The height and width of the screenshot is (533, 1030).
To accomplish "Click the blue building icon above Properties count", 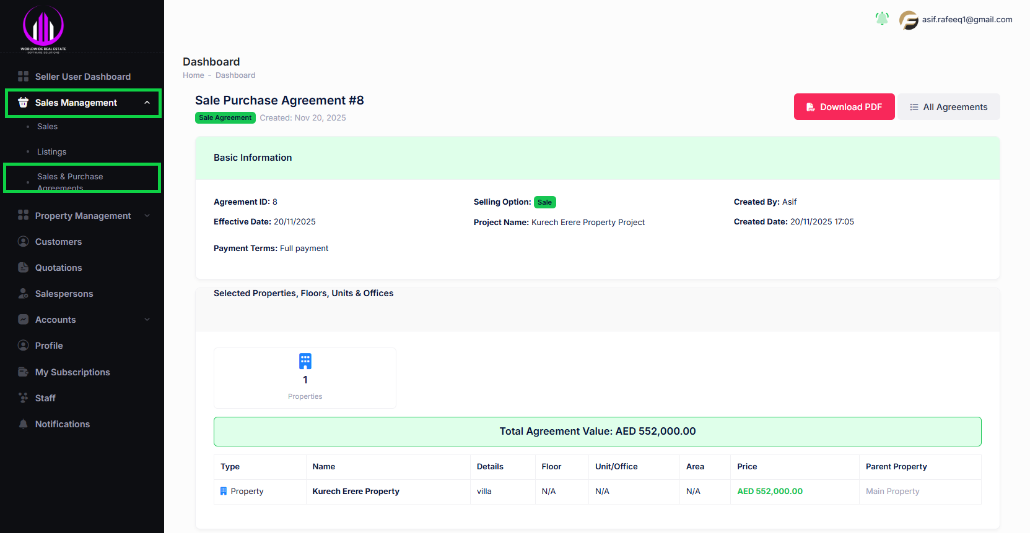I will (x=305, y=361).
